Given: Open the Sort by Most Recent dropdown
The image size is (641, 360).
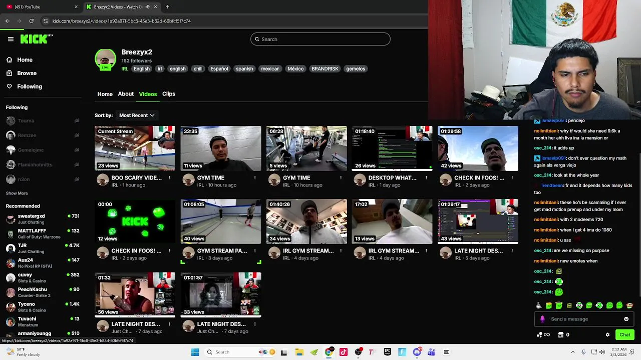Looking at the screenshot, I should click(137, 115).
